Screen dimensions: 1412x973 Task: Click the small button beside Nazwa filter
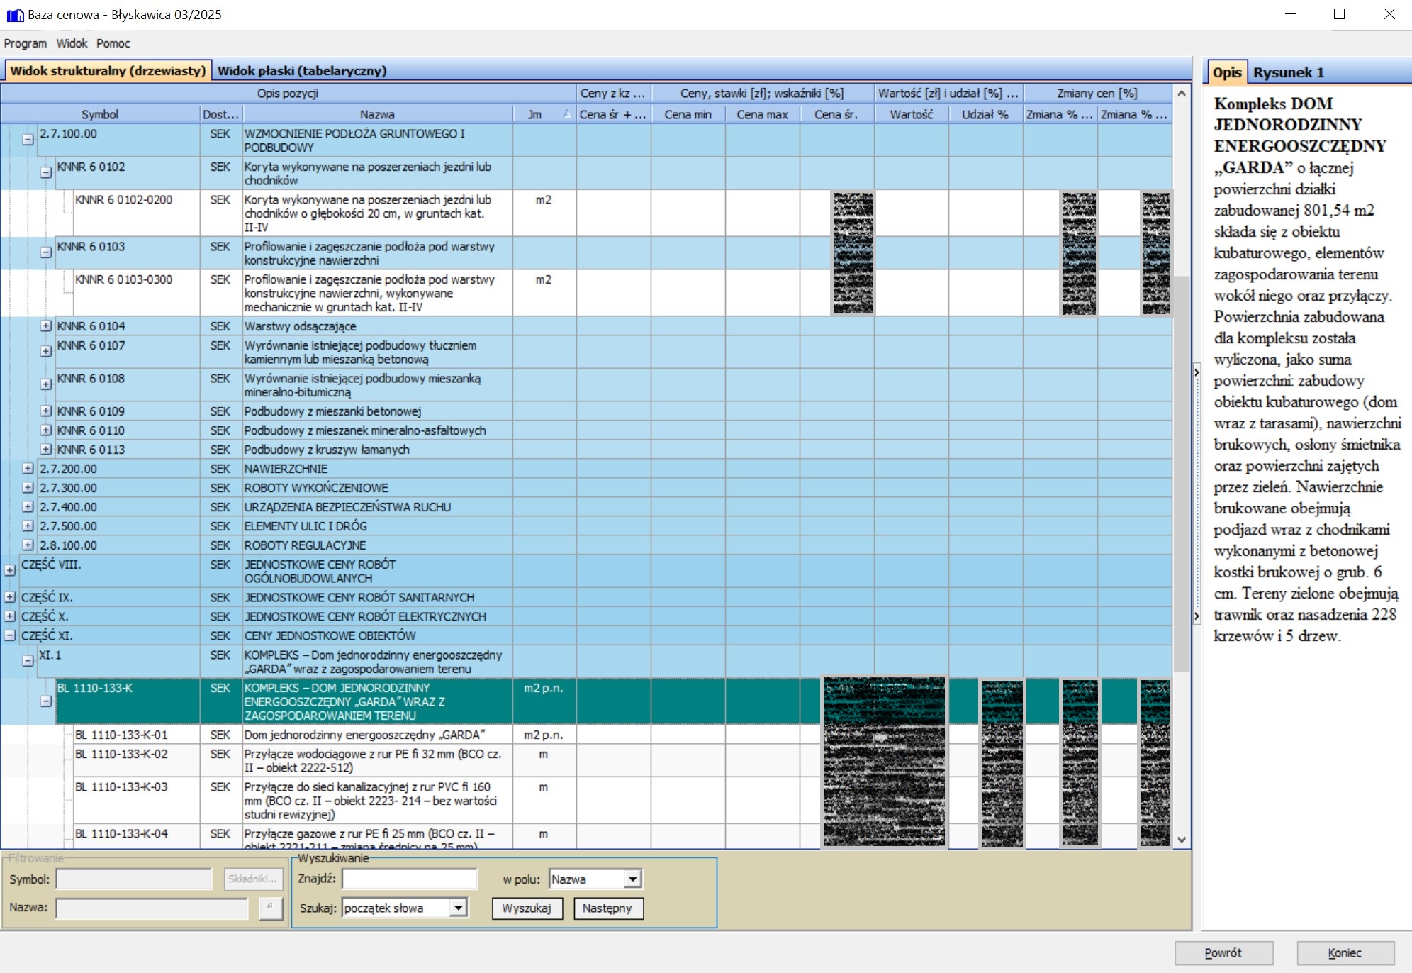[271, 908]
